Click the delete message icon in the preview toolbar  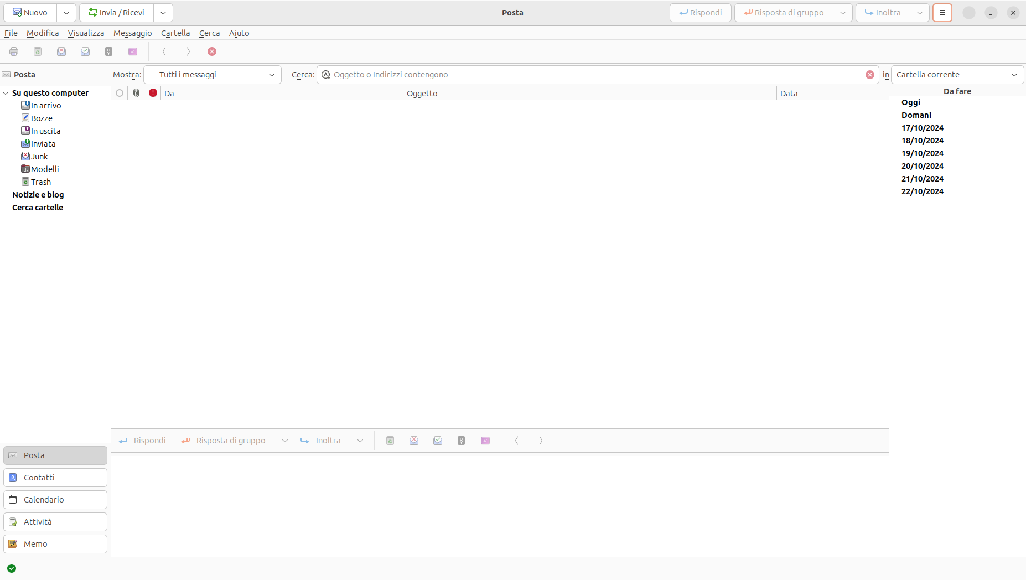click(390, 441)
